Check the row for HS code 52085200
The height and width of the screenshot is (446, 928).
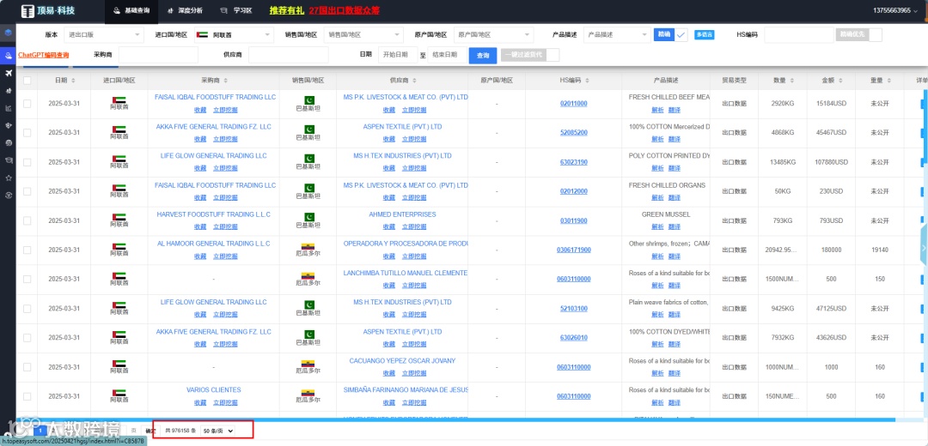coord(27,132)
